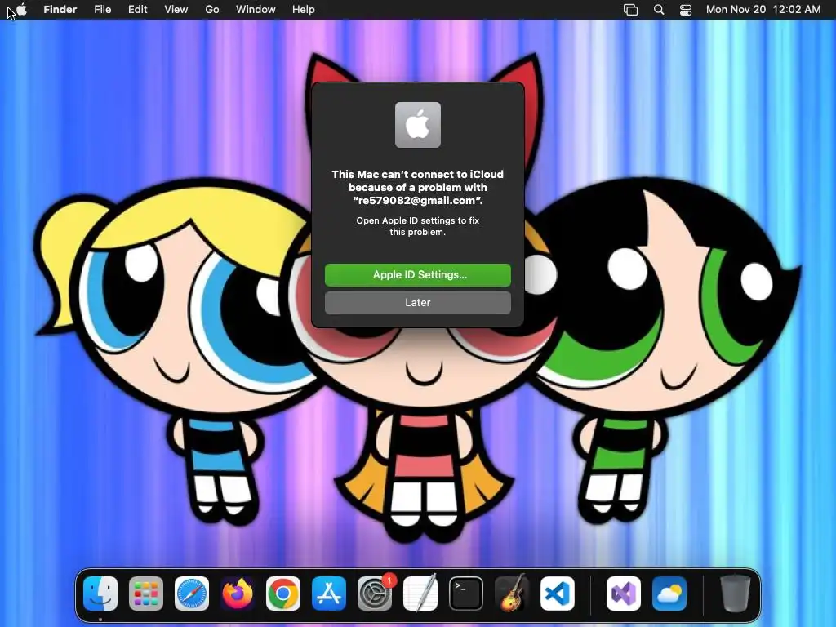Click the date and time in menu bar
Image resolution: width=836 pixels, height=627 pixels.
click(763, 10)
